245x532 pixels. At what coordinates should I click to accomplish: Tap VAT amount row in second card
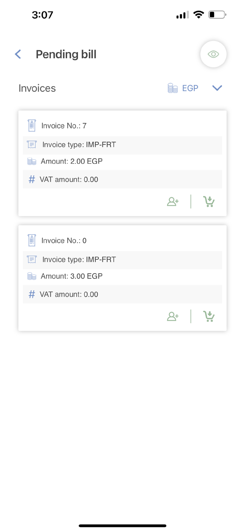[69, 294]
